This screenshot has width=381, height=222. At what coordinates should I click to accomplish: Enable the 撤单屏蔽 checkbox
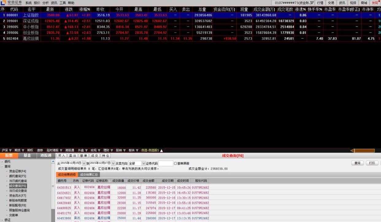click(175, 163)
